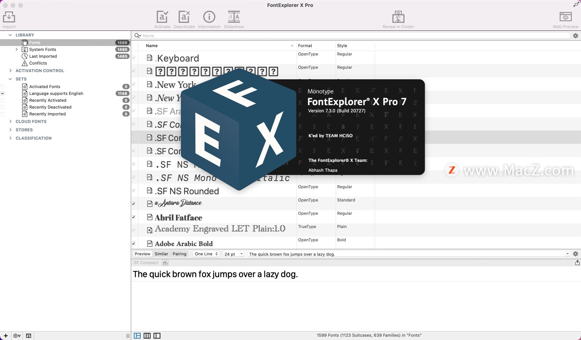Select the Adobe Arabic Bold font row
Viewport: 581px width, 340px height.
(x=356, y=243)
